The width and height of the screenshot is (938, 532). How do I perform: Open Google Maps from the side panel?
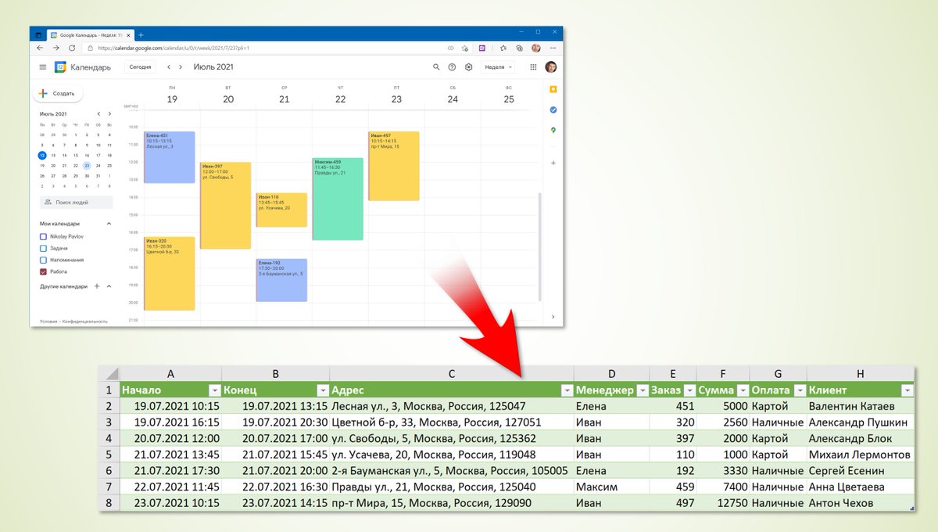coord(553,129)
